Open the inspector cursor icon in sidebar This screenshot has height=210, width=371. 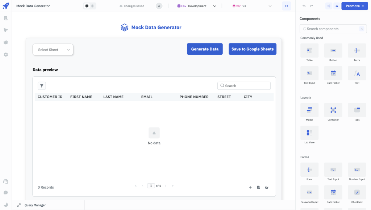6,30
